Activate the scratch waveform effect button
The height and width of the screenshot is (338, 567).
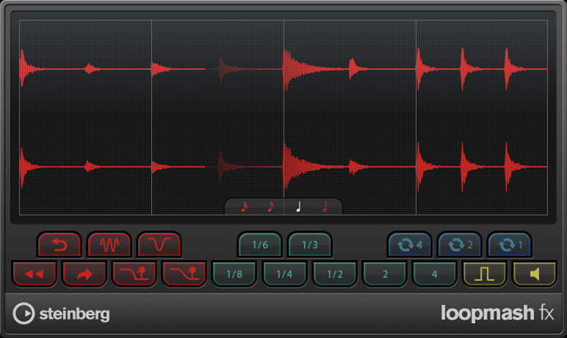pos(109,245)
